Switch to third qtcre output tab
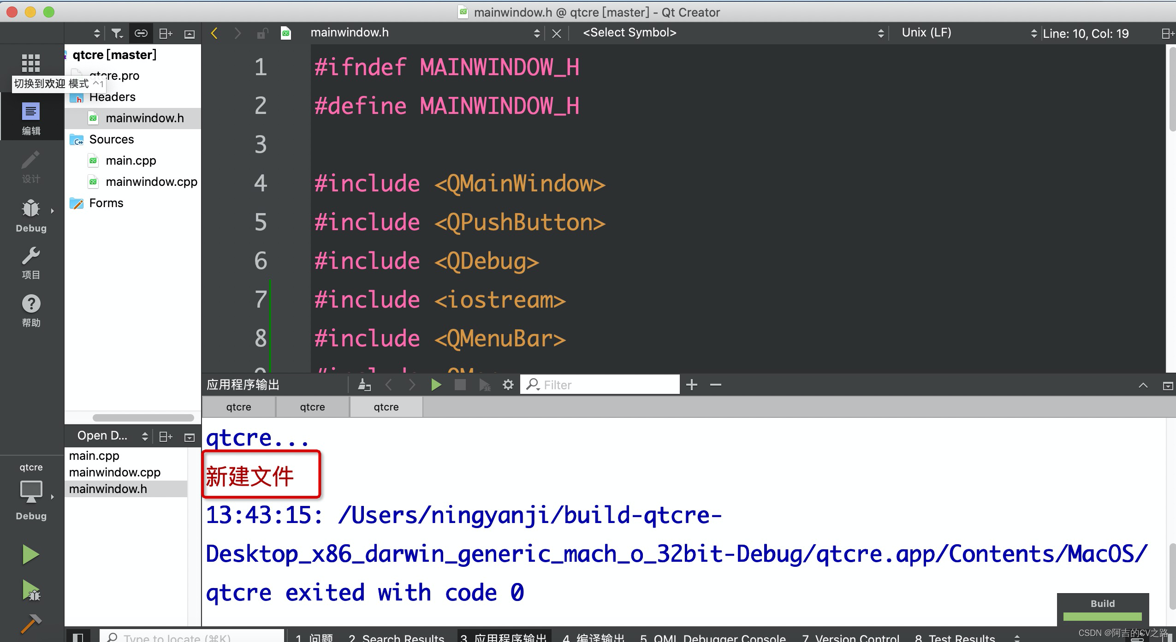 [386, 407]
